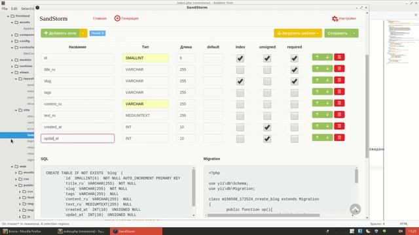Open Генерация via its gear icon

pos(117,18)
